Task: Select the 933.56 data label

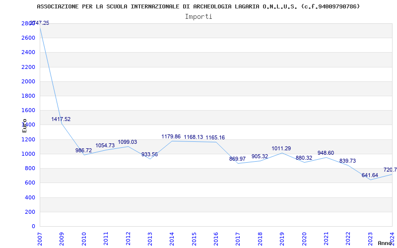Action: coord(149,154)
